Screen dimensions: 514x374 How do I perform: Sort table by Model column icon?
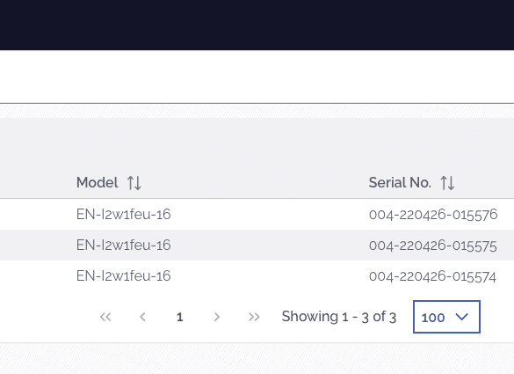[x=134, y=183]
